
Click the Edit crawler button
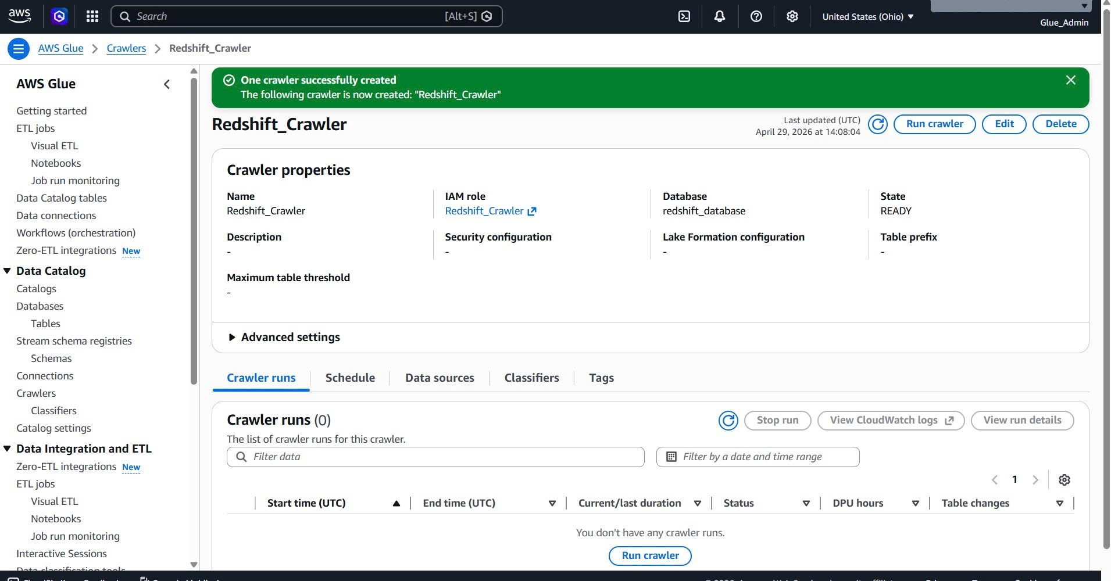[x=1003, y=124]
